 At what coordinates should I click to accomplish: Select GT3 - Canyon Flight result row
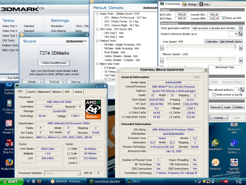pos(121,25)
